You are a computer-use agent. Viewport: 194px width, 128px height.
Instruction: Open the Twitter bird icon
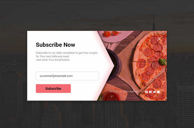click(x=154, y=92)
